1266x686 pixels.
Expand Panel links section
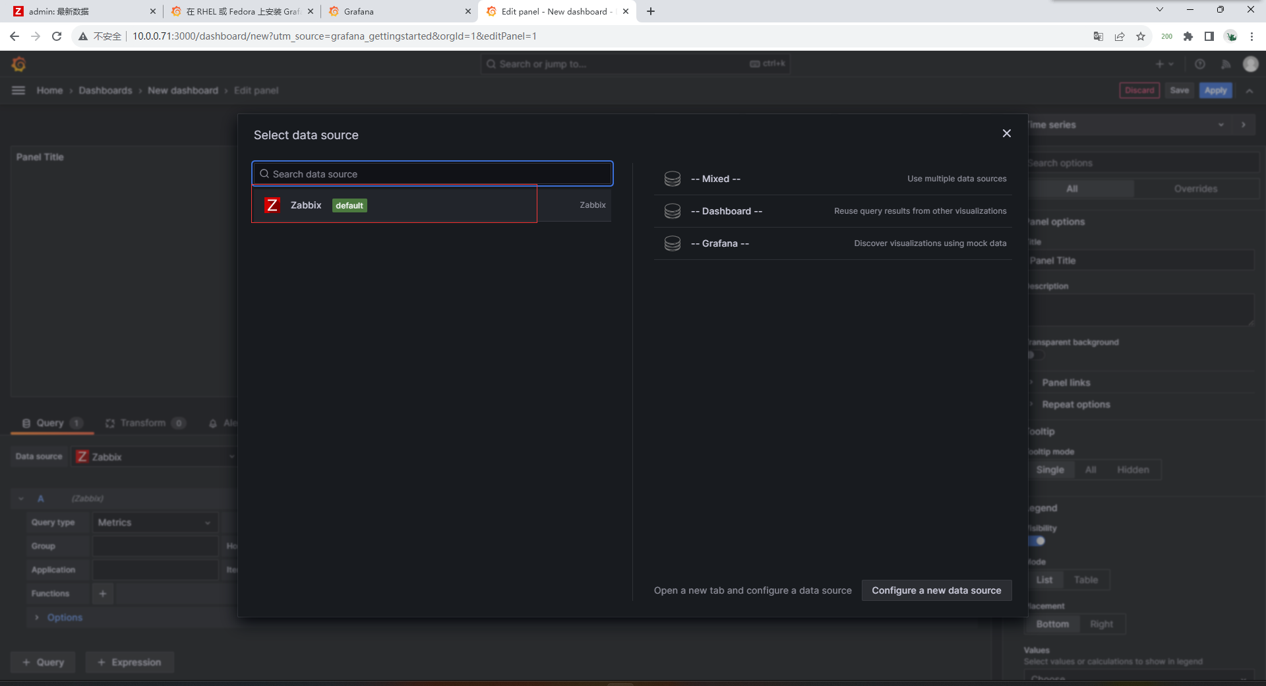[x=1066, y=383]
